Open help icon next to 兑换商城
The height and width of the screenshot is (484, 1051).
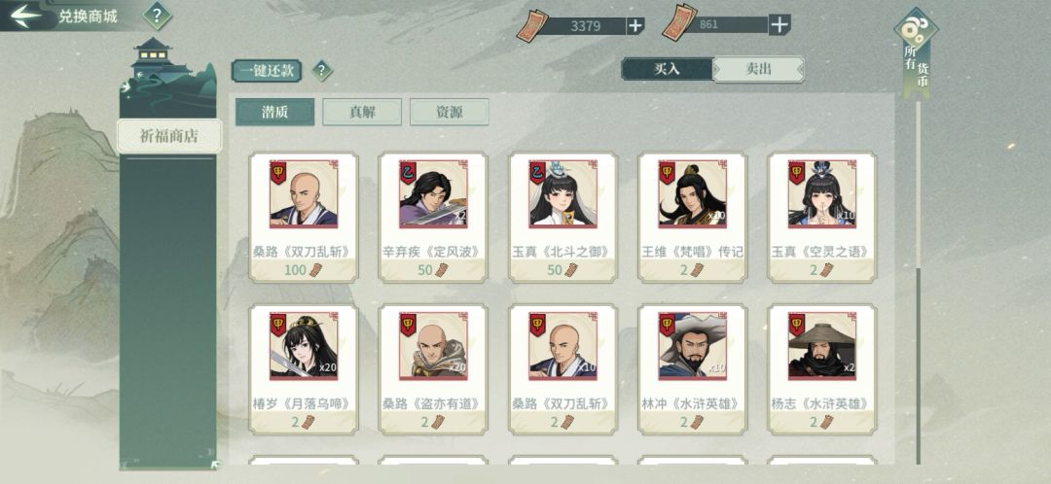pos(157,16)
